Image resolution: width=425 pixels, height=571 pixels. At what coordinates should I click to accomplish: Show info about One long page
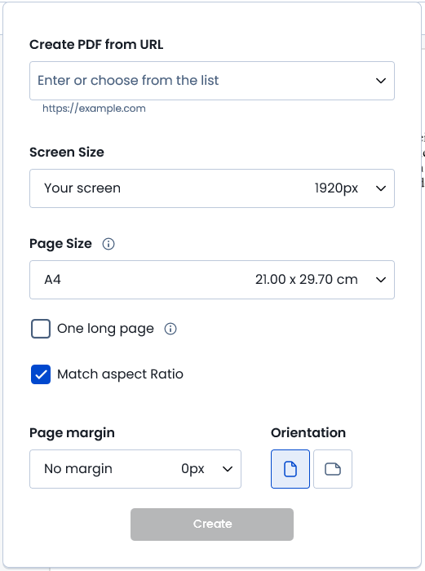pos(170,329)
